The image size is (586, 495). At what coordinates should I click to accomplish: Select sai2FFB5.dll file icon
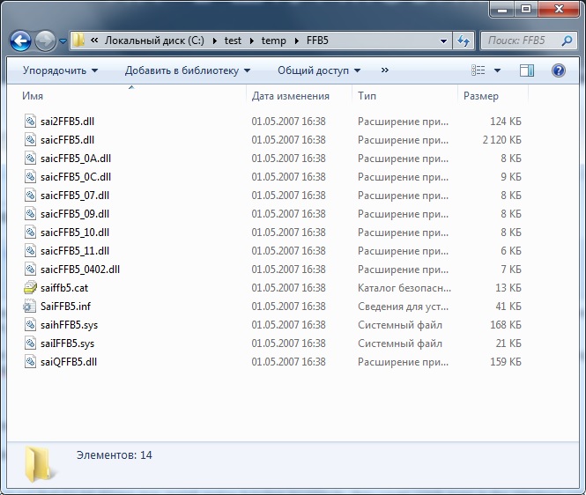[30, 121]
